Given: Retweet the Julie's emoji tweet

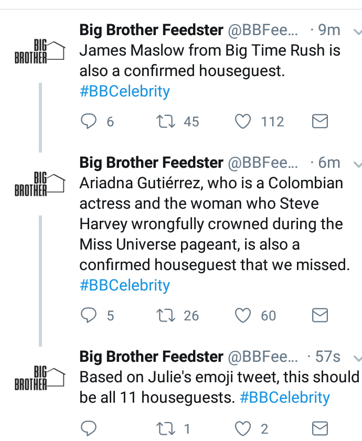Looking at the screenshot, I should [x=166, y=428].
